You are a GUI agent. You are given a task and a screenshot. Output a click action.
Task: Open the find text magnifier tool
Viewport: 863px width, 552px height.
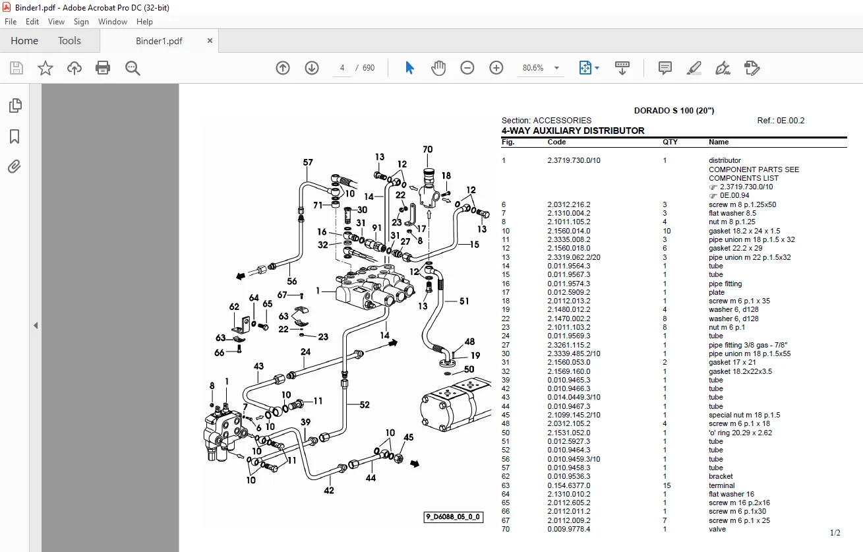click(133, 68)
